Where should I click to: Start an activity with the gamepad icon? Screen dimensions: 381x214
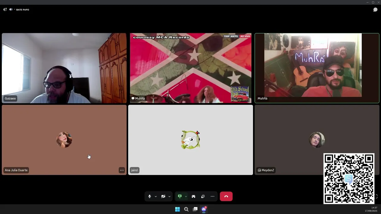(193, 196)
